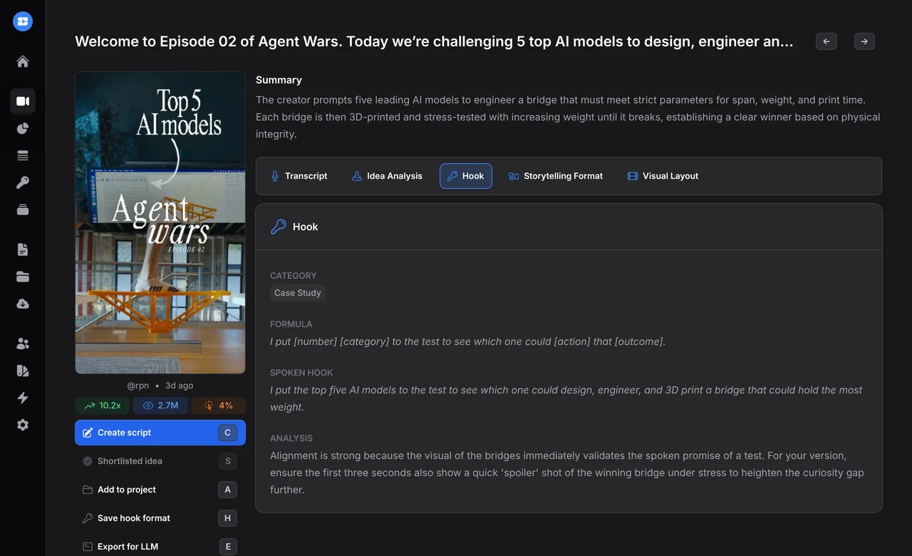
Task: Select the Hook tab
Action: pos(466,176)
